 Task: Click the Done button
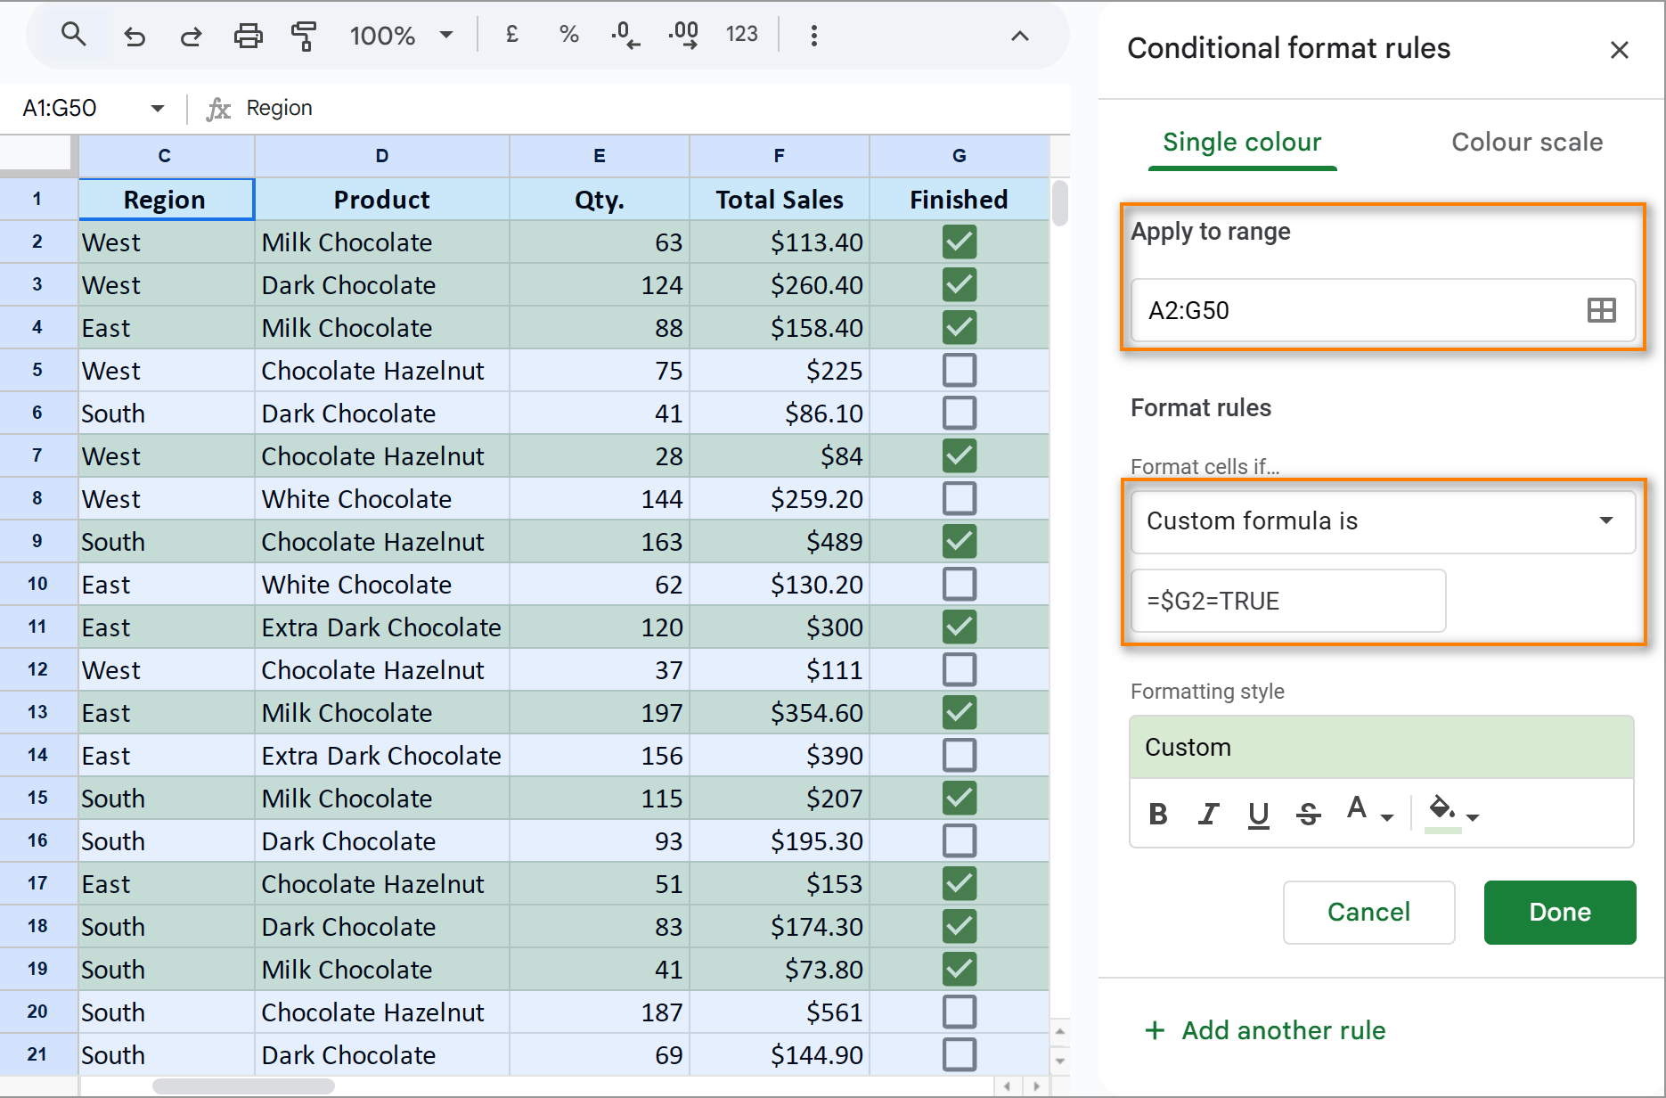pos(1560,912)
